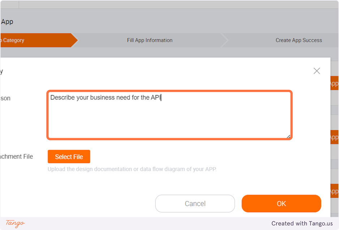This screenshot has height=230, width=339.
Task: Follow the Created with Tango.us link
Action: click(302, 223)
